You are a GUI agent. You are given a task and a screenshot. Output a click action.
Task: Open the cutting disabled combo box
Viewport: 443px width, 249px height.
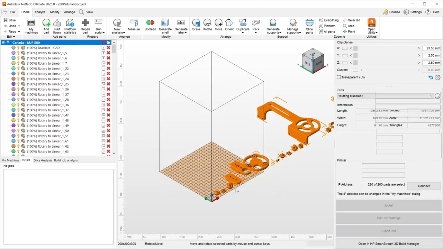point(385,96)
